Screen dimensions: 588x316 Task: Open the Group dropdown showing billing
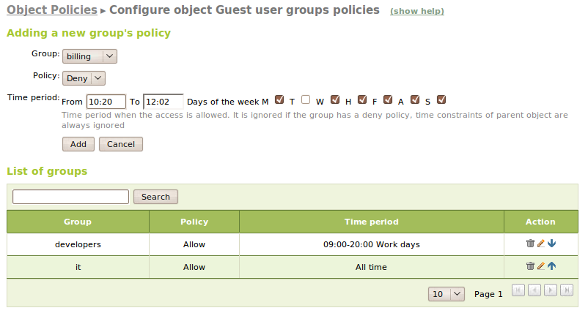[x=89, y=56]
